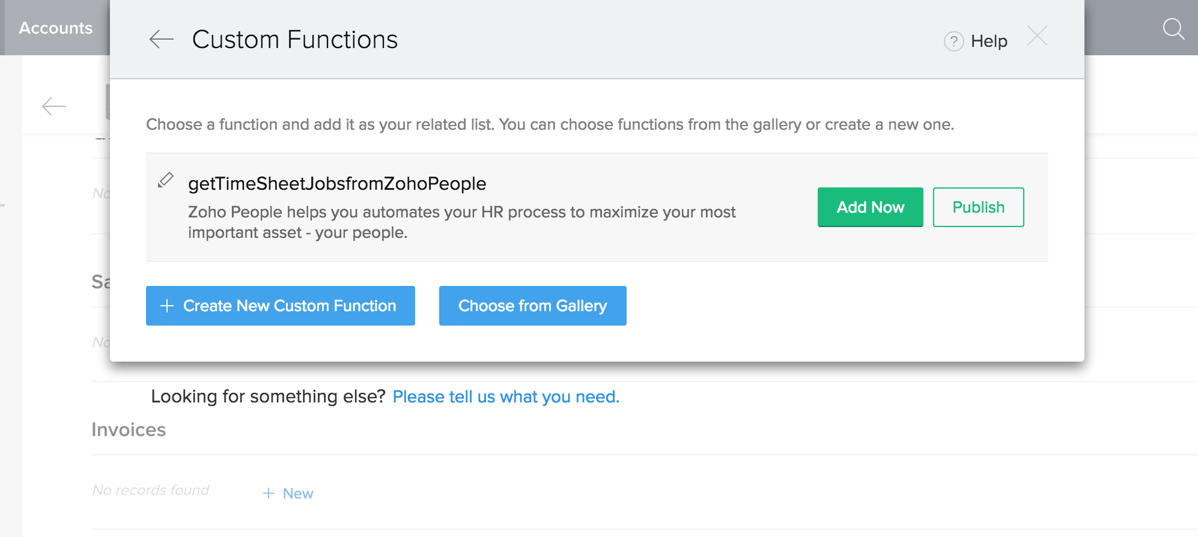
Task: Select the getTimeSheetJobsfromZohoPeople function name
Action: coord(337,184)
